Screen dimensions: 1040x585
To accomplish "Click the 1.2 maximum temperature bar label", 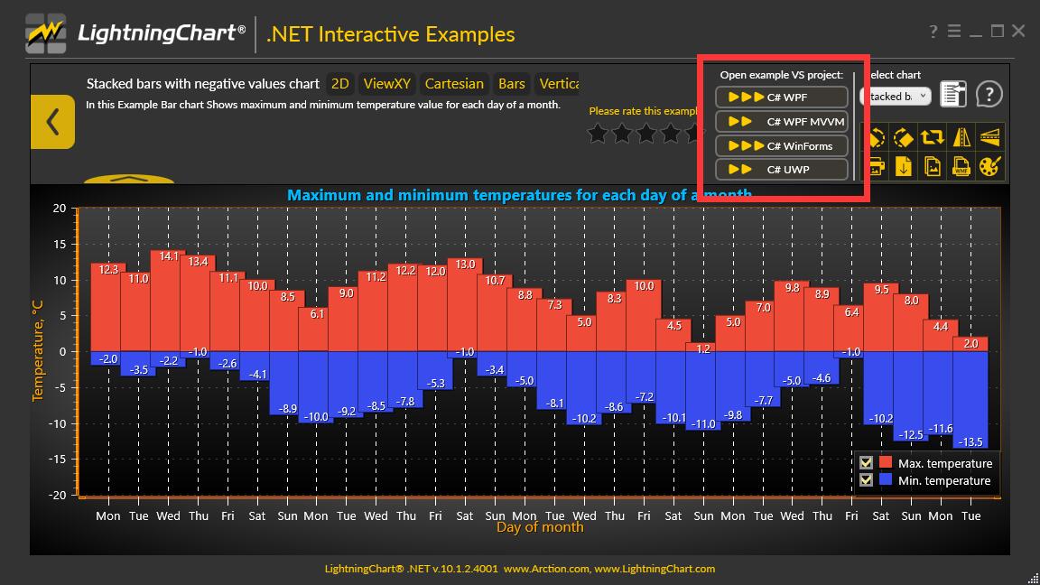I will 703,348.
